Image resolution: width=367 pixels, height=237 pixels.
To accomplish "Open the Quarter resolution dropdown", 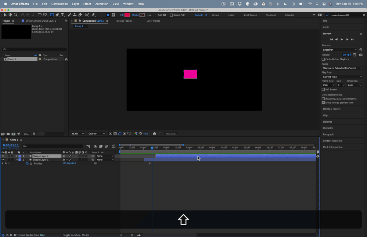I will [96, 133].
